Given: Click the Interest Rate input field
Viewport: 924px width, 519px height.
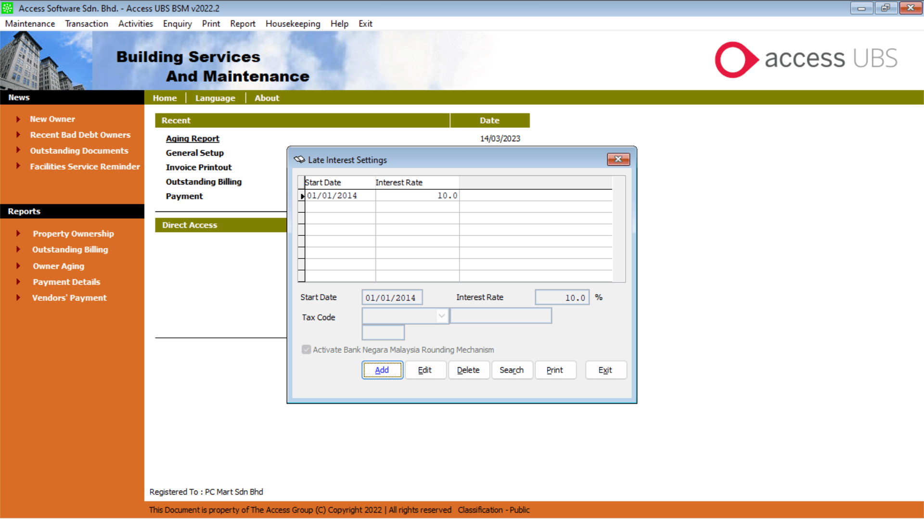Looking at the screenshot, I should point(562,297).
